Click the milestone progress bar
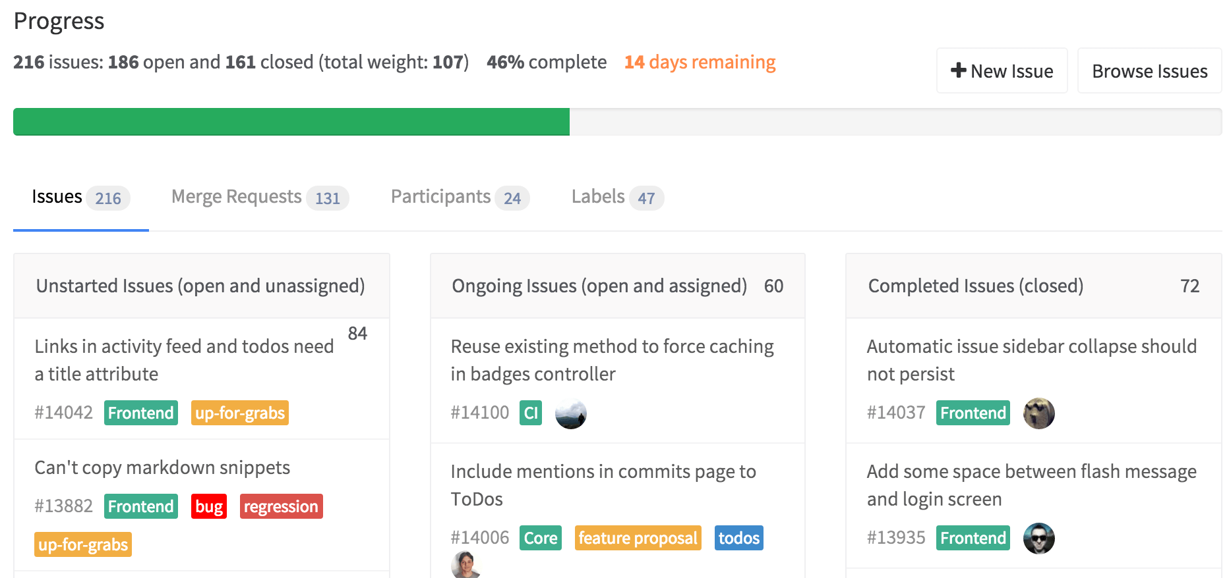Screen dimensions: 1229x578 [x=616, y=122]
